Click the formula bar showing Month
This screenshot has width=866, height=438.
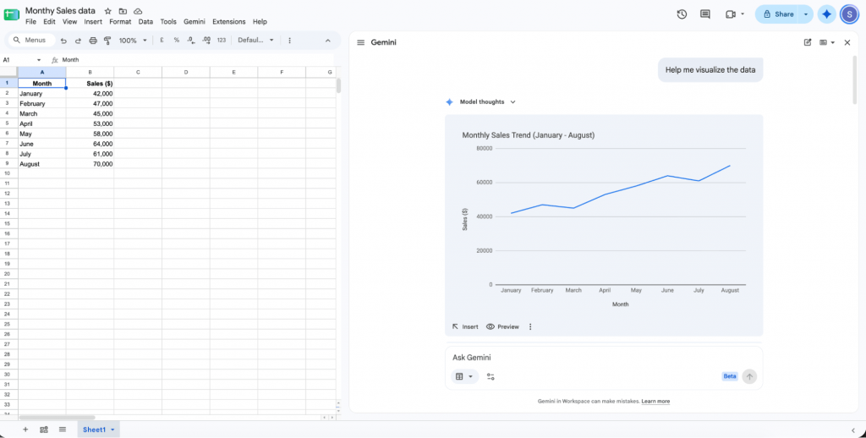pos(198,60)
